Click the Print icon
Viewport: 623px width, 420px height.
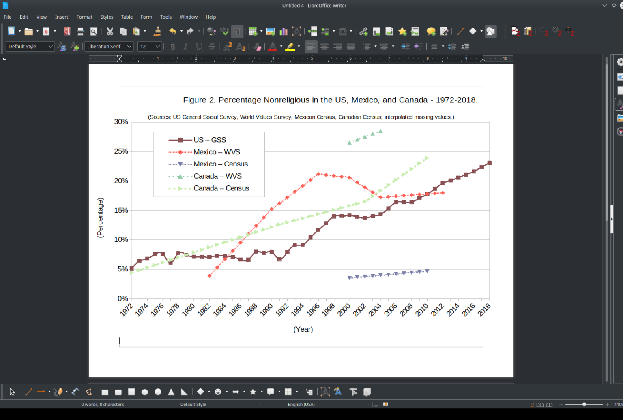click(x=80, y=31)
